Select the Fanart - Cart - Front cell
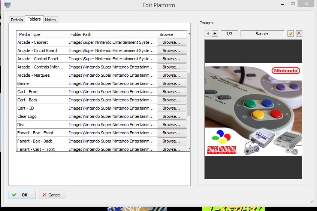Screen dimensions: 317x211 (x=42, y=149)
